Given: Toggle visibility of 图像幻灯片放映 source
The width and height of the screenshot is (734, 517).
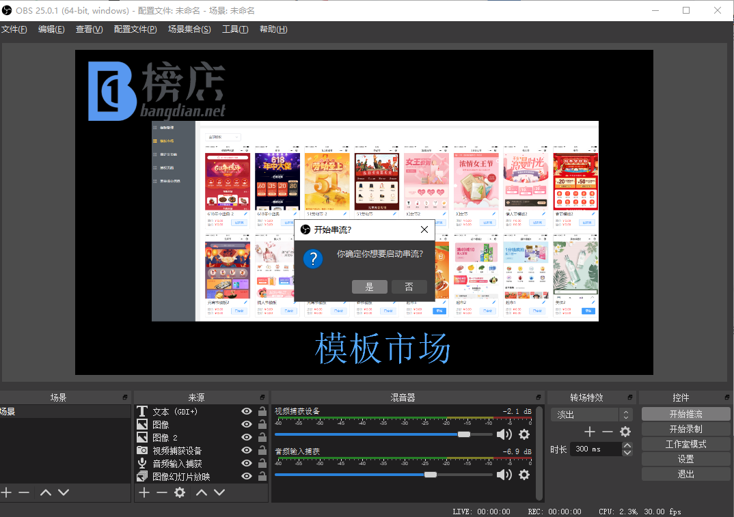Looking at the screenshot, I should [x=247, y=477].
